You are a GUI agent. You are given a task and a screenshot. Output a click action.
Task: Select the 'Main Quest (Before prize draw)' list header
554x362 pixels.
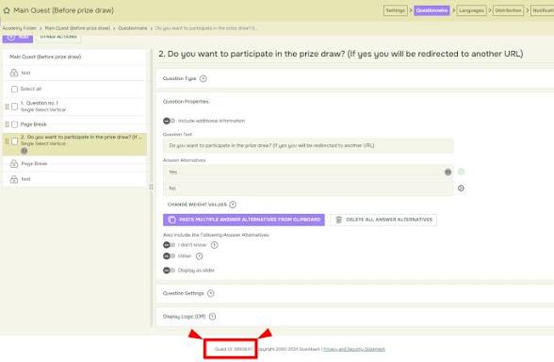pos(45,57)
